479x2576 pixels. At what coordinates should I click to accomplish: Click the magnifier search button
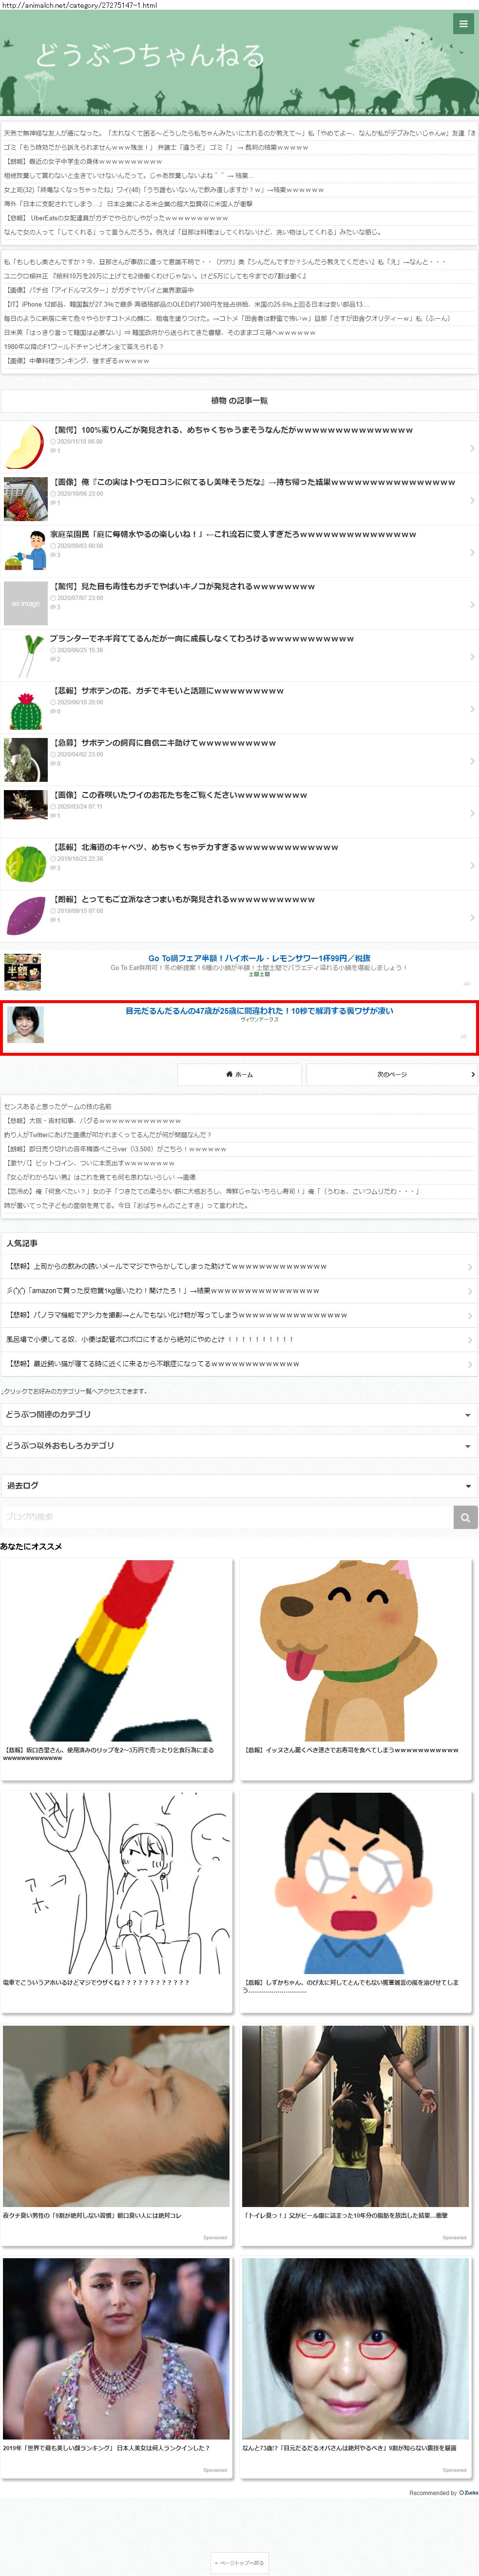(x=465, y=1517)
